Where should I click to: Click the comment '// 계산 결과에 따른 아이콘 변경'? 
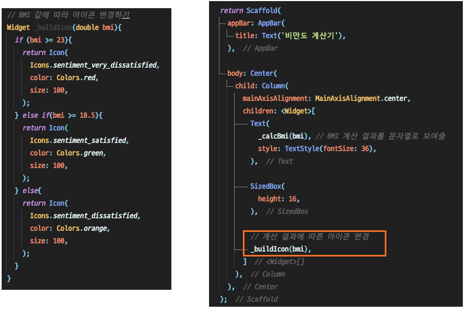pos(310,236)
